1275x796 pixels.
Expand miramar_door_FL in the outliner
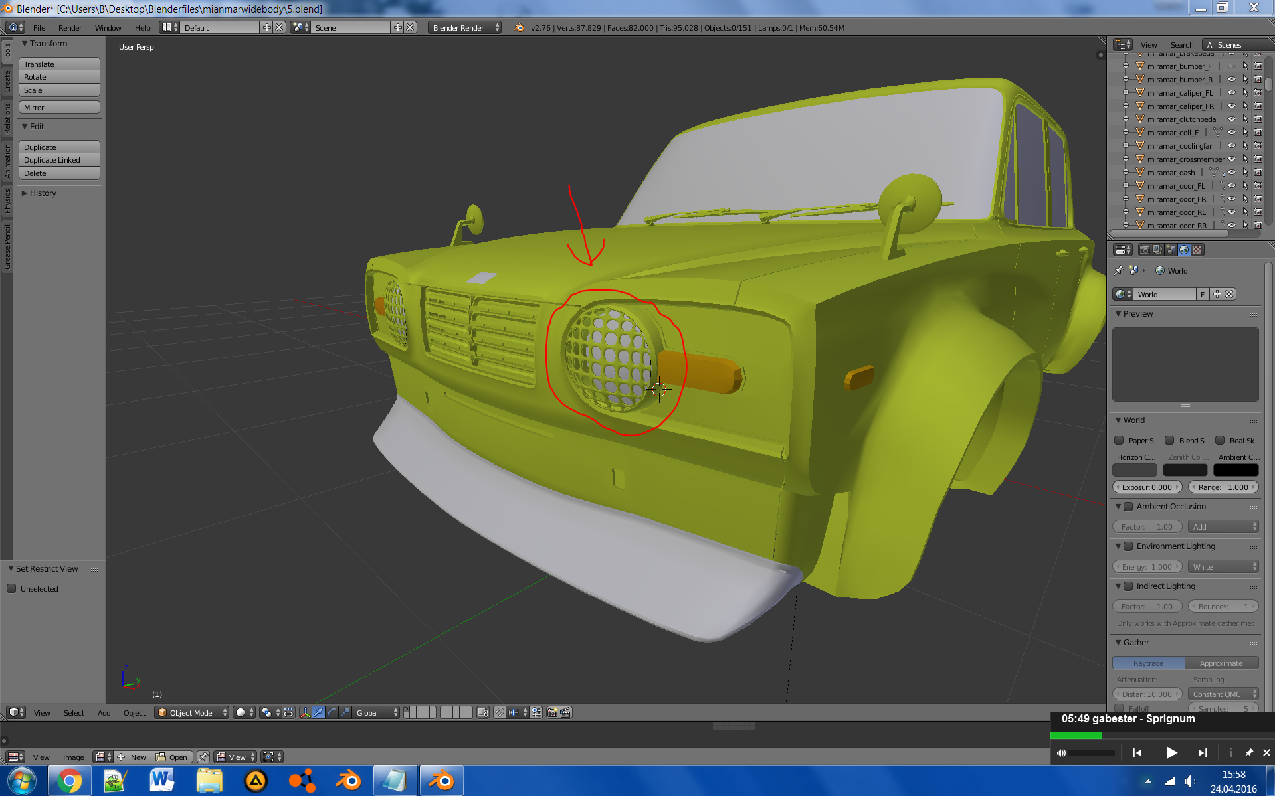click(1126, 185)
